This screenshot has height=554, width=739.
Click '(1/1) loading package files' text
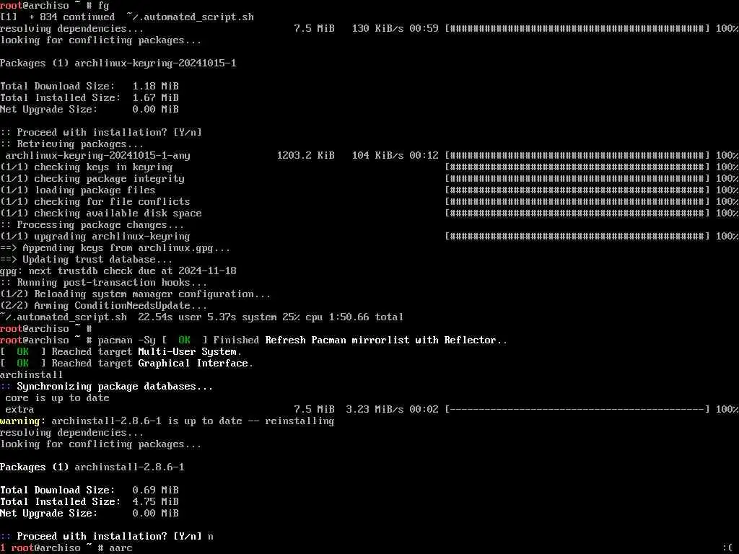pyautogui.click(x=78, y=190)
